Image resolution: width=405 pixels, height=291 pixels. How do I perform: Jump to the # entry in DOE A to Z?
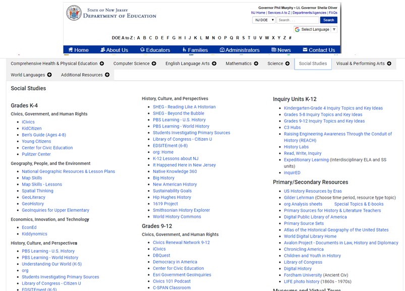point(290,38)
